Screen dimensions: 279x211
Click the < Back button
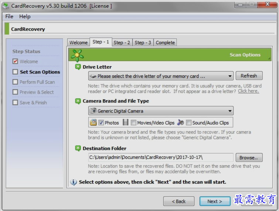pyautogui.click(x=178, y=201)
